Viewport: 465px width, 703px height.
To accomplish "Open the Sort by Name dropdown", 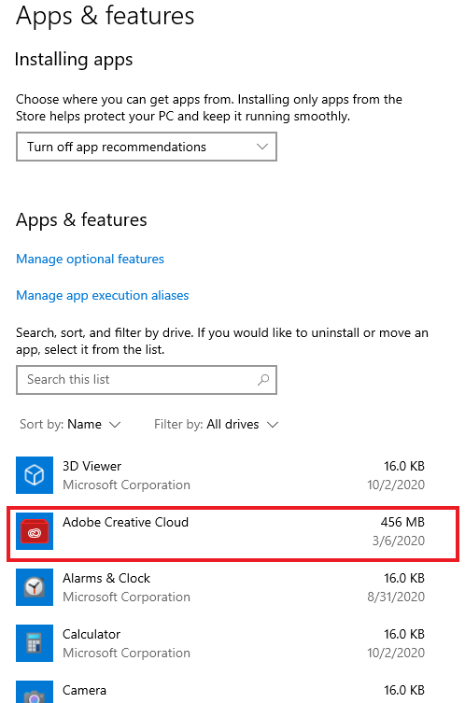I will coord(70,424).
